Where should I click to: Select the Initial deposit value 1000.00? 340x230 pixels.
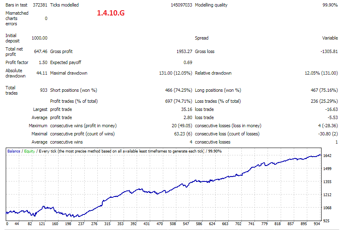click(x=39, y=38)
